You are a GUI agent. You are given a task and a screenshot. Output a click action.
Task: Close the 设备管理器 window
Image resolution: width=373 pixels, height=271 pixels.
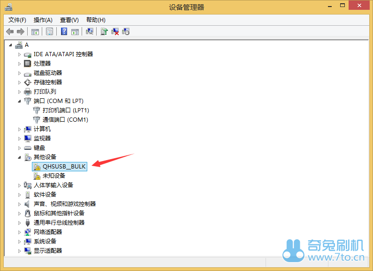[x=359, y=6]
